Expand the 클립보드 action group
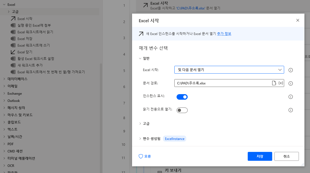This screenshot has height=173, width=310. (x=4, y=122)
